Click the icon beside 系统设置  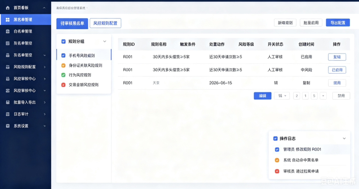click(x=8, y=126)
